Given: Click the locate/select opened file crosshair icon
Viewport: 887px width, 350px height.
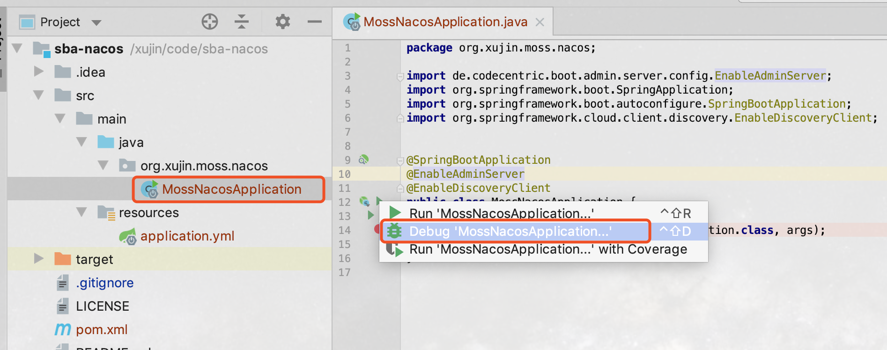Looking at the screenshot, I should tap(209, 22).
